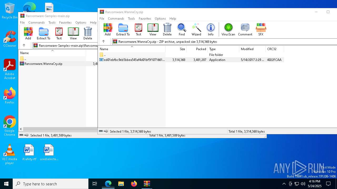
Task: Click Extract To in Ransomware-Samples-main.zip window
Action: point(43,33)
